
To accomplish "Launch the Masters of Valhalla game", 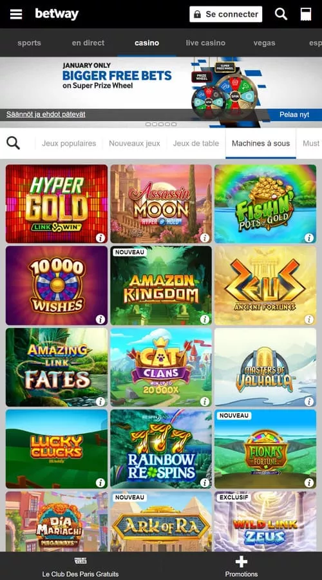I will click(265, 367).
